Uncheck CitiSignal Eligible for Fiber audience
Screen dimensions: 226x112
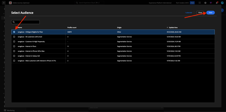point(14,32)
